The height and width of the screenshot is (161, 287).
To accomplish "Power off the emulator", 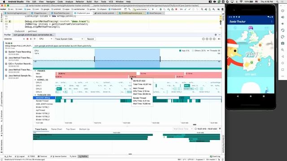I will [x=283, y=11].
